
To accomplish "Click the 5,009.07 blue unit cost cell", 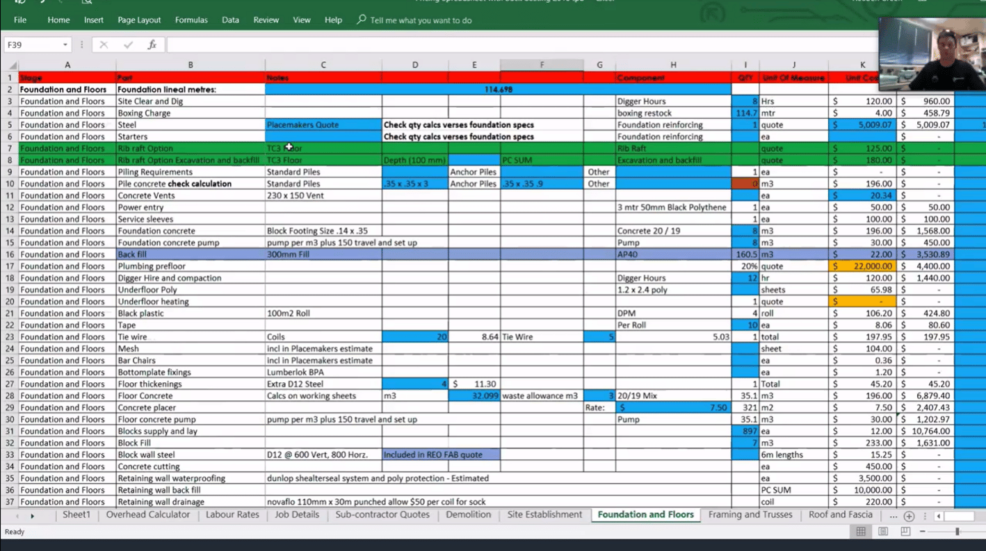I will (x=862, y=125).
